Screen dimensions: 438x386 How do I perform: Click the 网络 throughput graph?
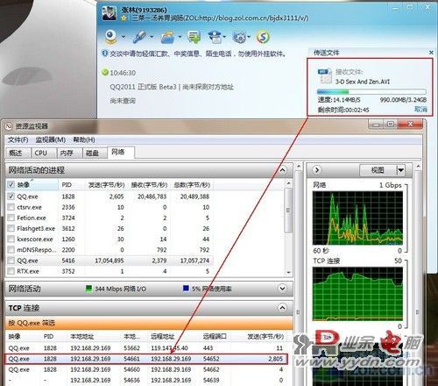357,218
